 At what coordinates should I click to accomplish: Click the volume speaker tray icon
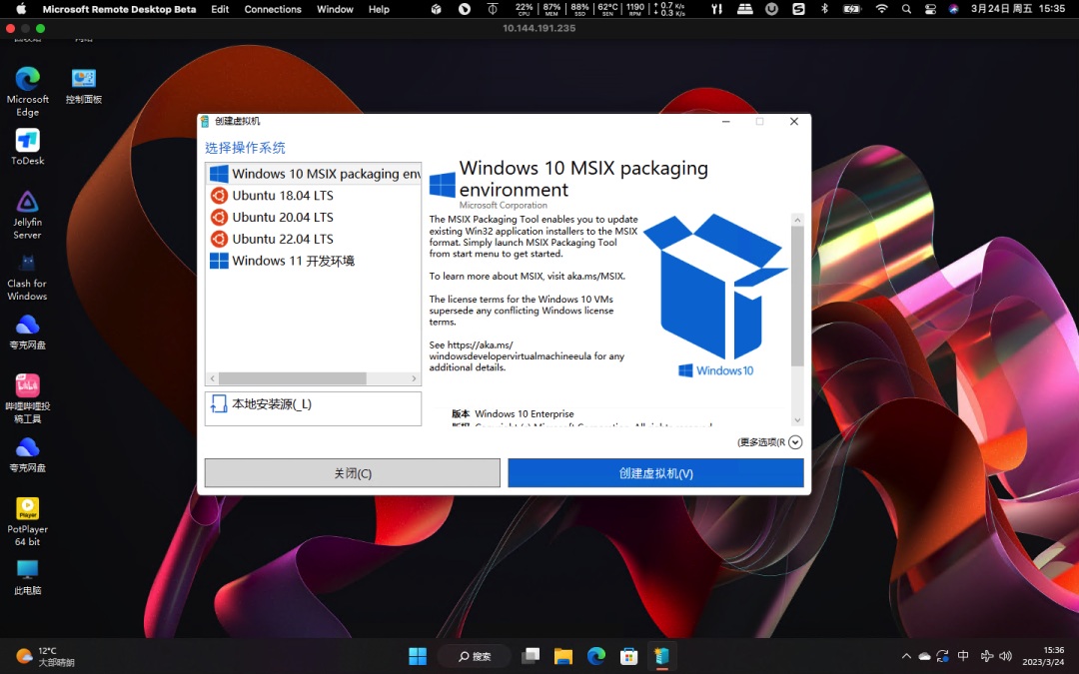(1005, 656)
